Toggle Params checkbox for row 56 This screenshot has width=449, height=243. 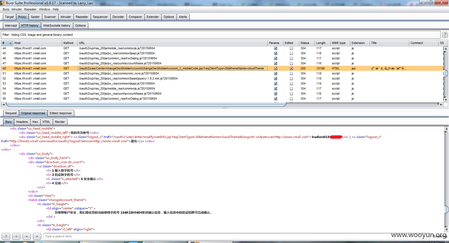click(276, 99)
